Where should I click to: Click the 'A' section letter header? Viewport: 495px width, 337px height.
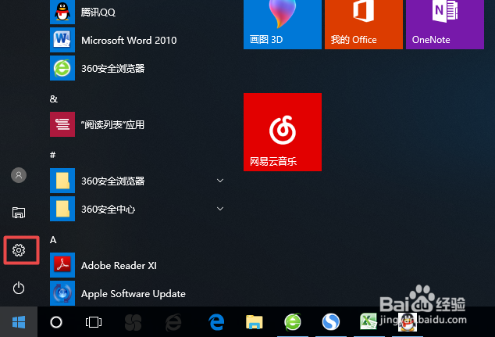pyautogui.click(x=53, y=240)
